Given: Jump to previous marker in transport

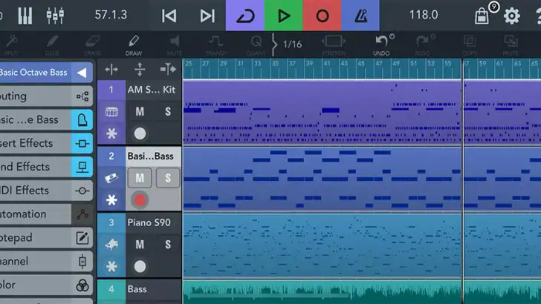Looking at the screenshot, I should [169, 16].
